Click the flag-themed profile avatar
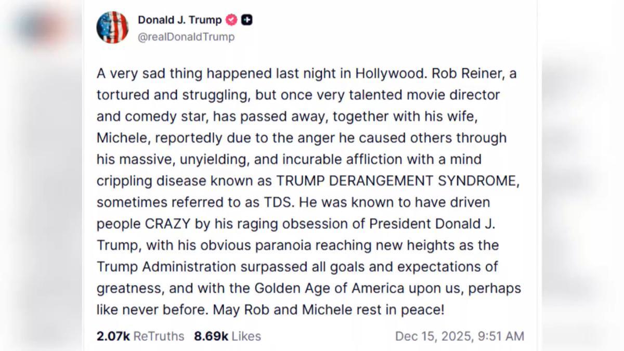Screen dimensions: 624x351 click(x=112, y=28)
